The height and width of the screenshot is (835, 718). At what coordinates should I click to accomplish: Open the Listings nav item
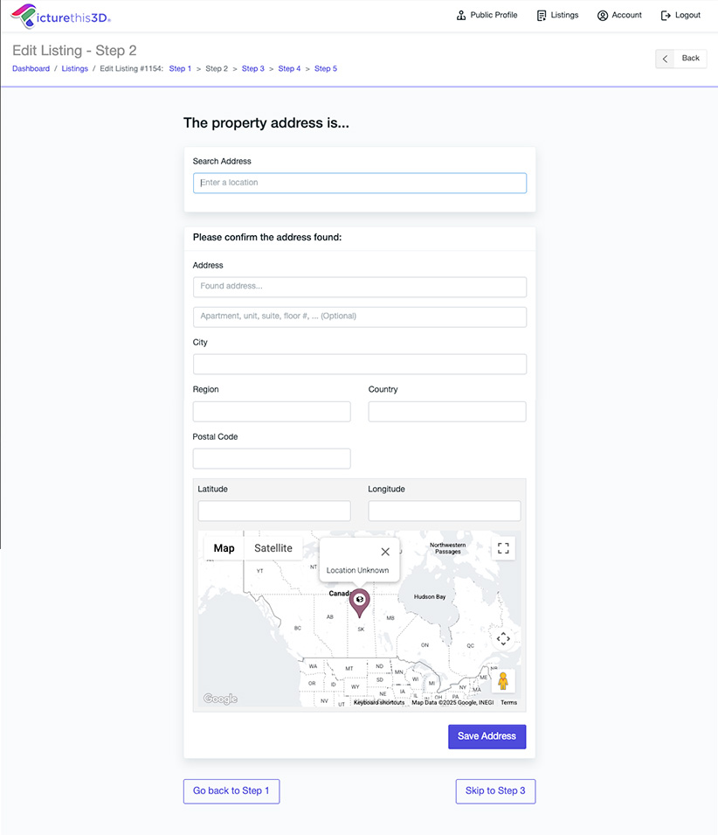(557, 16)
